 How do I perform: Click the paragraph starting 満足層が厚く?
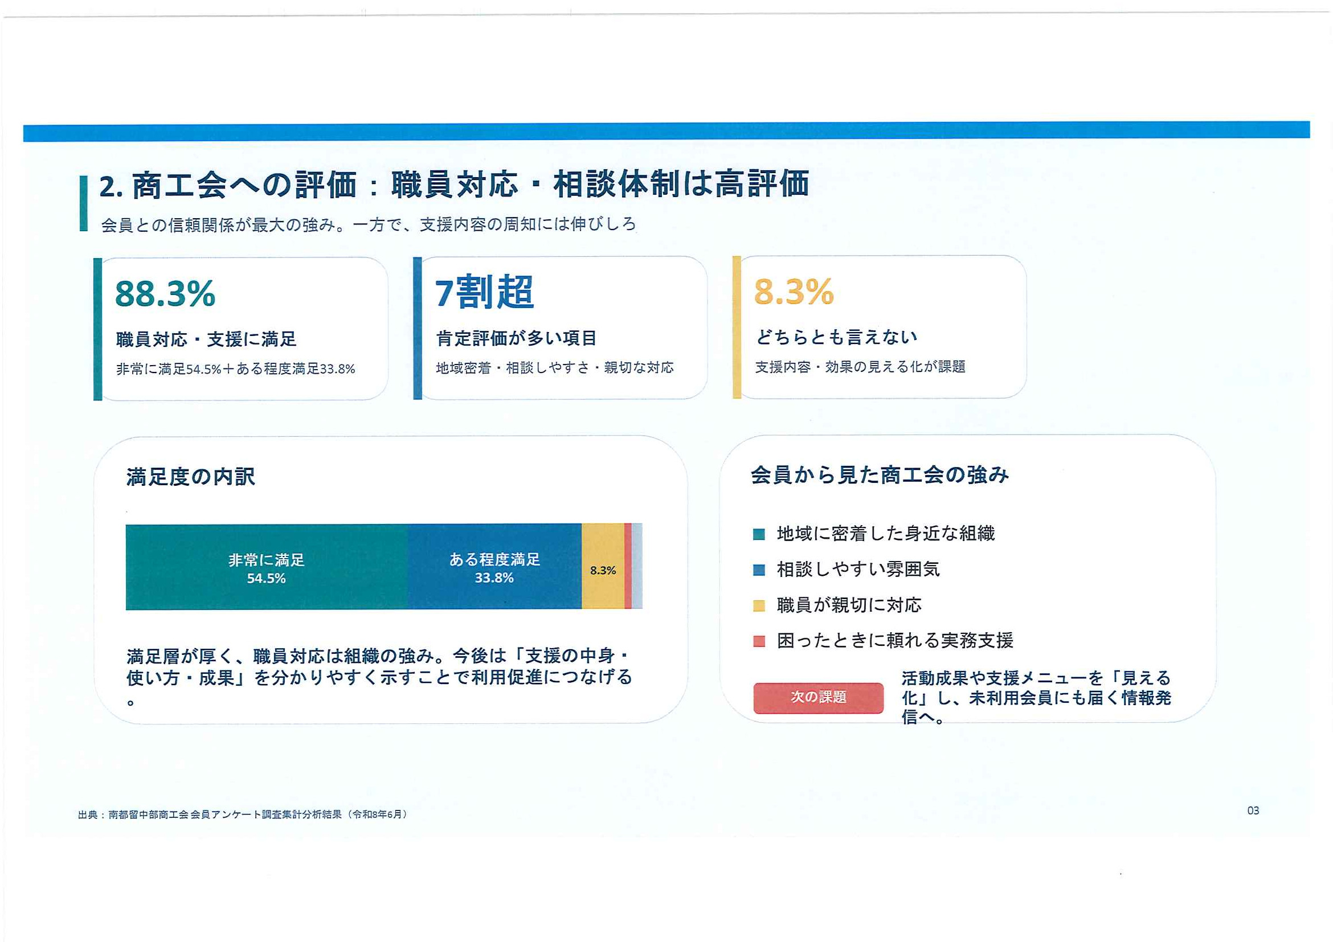(x=379, y=677)
